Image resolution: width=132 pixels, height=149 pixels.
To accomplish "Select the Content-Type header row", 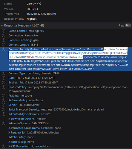I will pos(66,73).
